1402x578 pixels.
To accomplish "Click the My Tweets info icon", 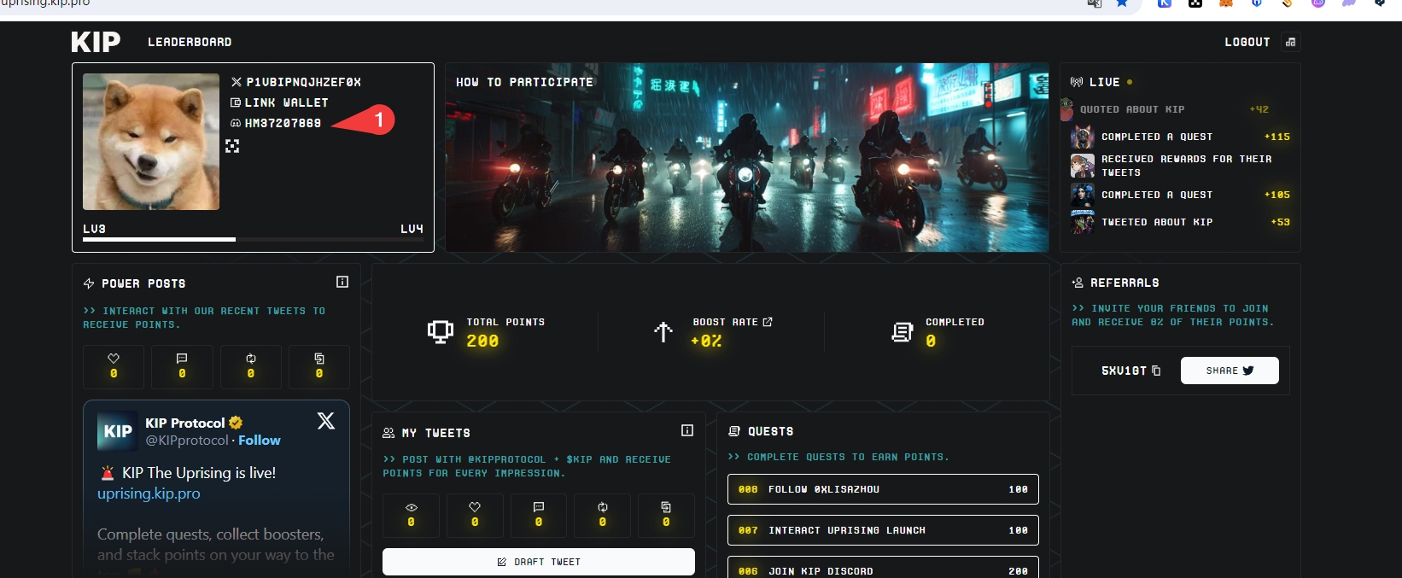I will 687,430.
